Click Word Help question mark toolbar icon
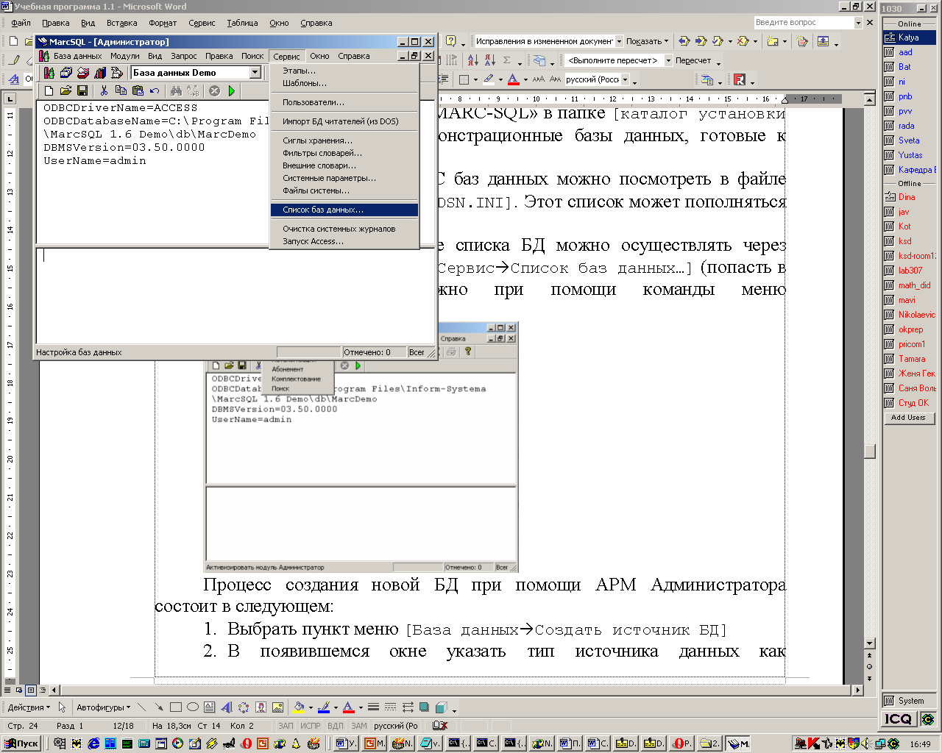Screen dimensions: 942x753 451,41
